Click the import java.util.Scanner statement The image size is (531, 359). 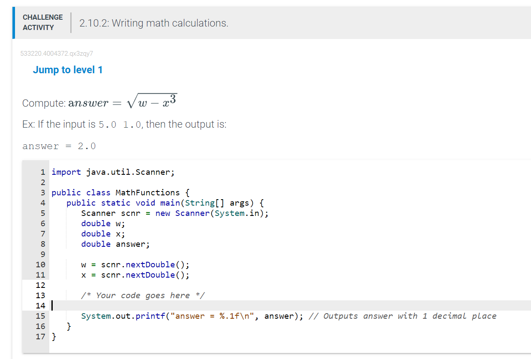[x=112, y=172]
